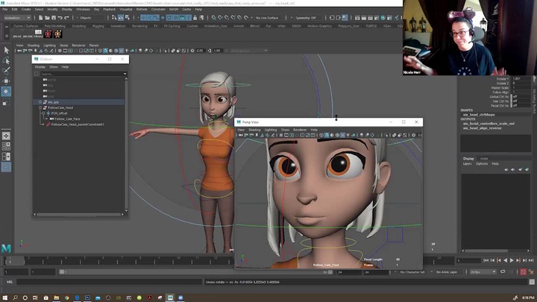Click the Save scene icon in status line
Image resolution: width=537 pixels, height=302 pixels.
click(54, 17)
